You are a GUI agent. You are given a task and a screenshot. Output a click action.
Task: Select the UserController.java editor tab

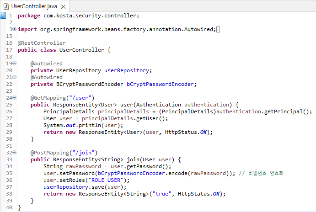pos(34,6)
